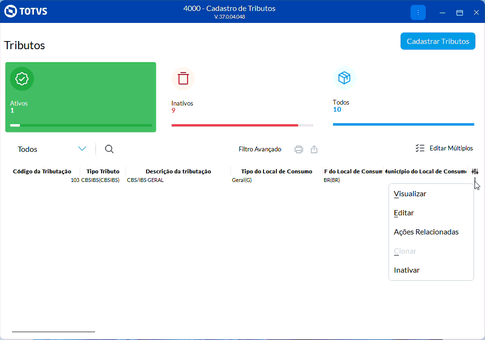Image resolution: width=485 pixels, height=340 pixels.
Task: Click Descrição da tributação column header
Action: point(178,171)
